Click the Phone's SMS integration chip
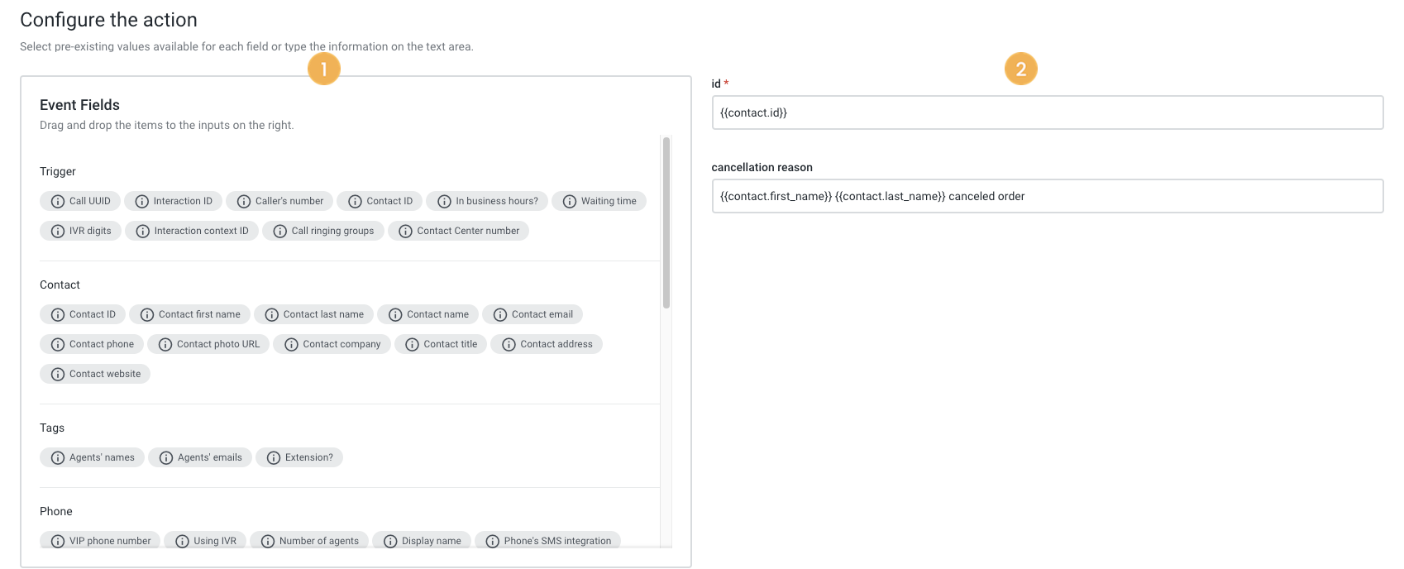1404x569 pixels. [548, 540]
